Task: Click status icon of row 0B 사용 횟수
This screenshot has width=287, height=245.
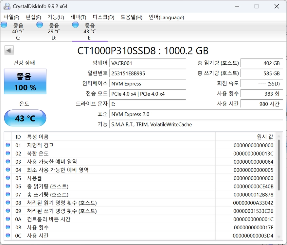Action: (x=8, y=227)
